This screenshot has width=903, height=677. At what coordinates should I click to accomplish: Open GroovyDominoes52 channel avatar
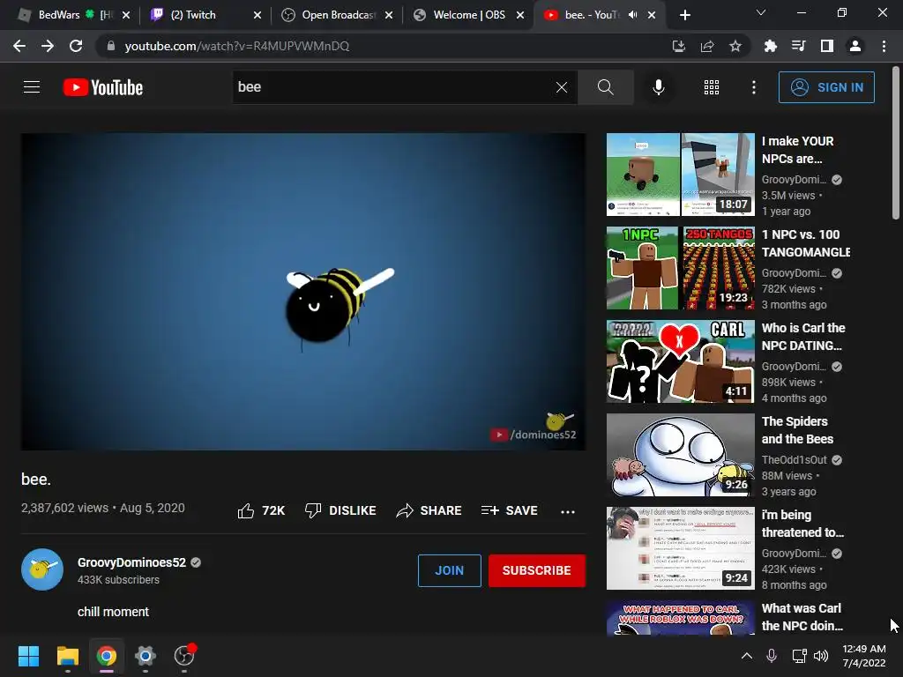(42, 569)
